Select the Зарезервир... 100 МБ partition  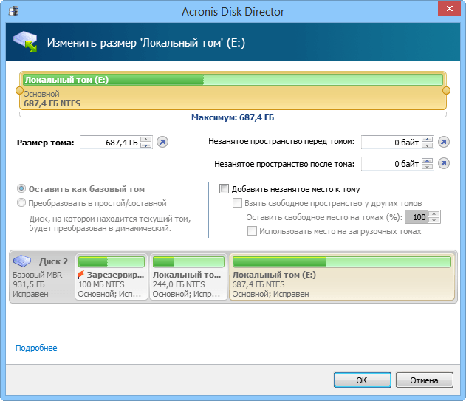pyautogui.click(x=112, y=277)
